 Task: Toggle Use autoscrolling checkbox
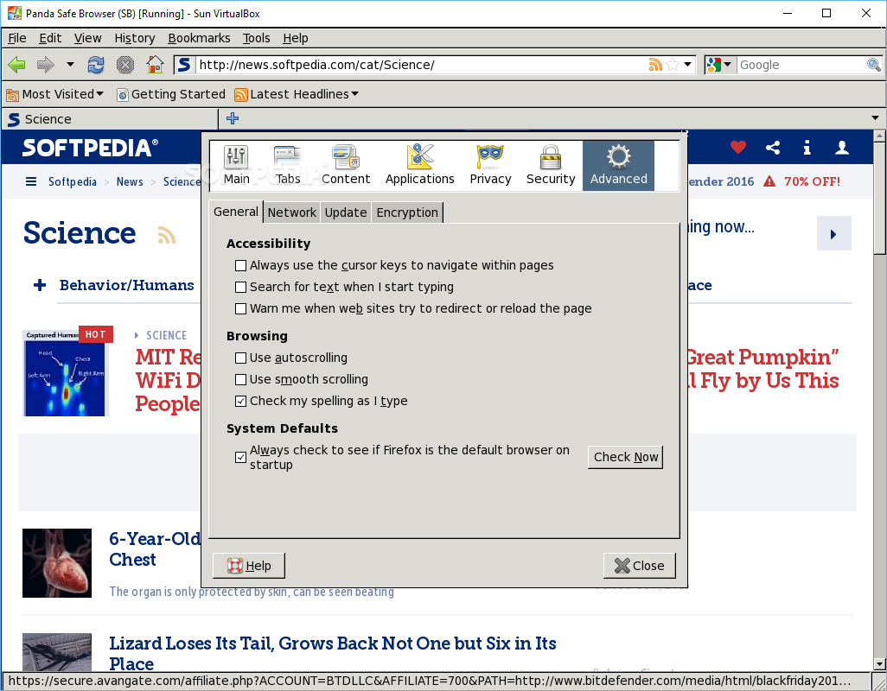(x=240, y=358)
